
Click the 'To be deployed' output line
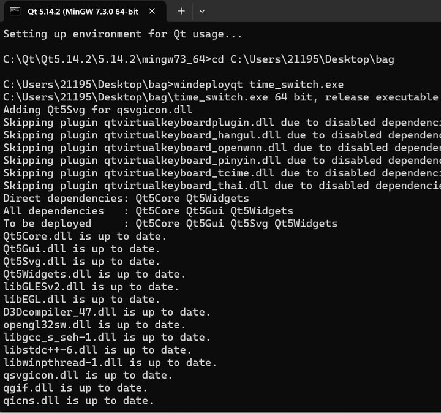click(170, 224)
